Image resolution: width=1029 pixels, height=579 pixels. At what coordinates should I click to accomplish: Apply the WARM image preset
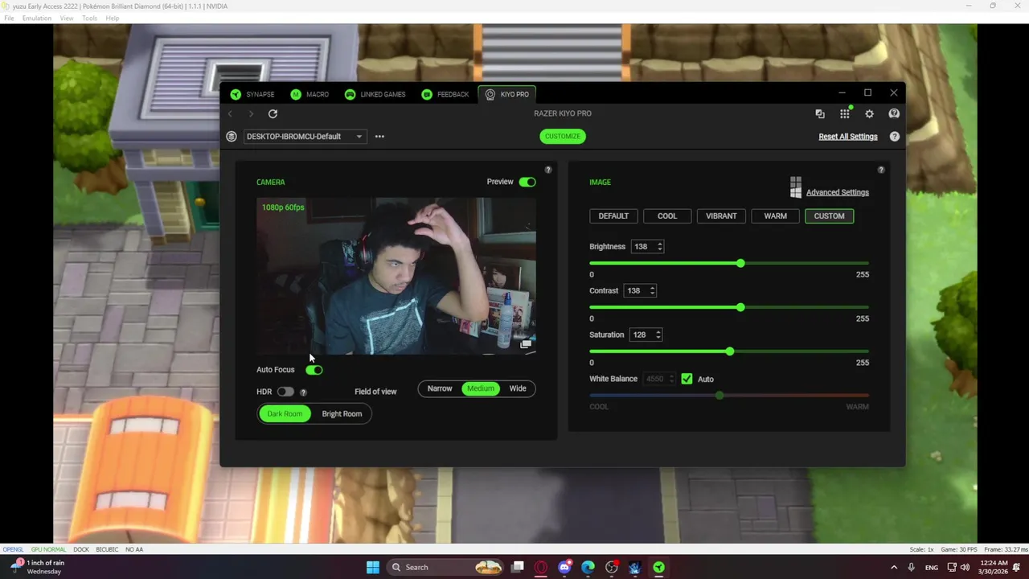click(x=776, y=216)
